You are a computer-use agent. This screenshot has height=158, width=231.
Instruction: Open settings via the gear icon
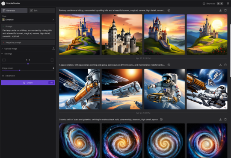pyautogui.click(x=228, y=3)
